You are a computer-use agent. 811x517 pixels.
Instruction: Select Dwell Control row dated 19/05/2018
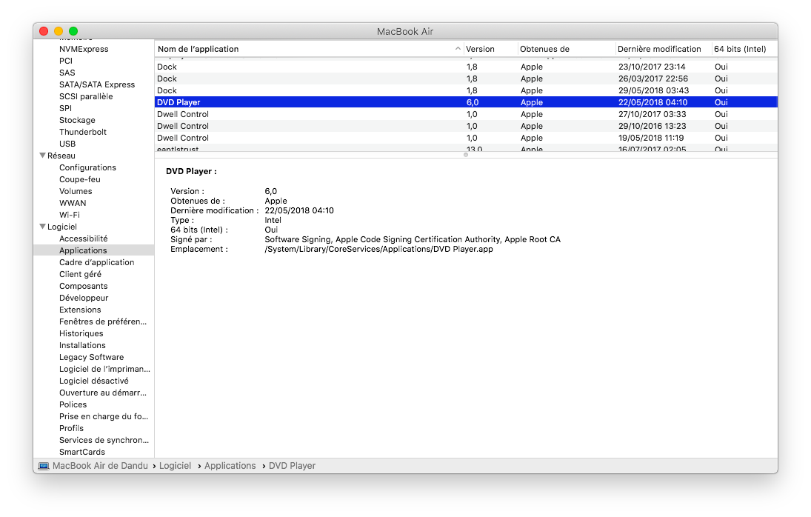(466, 139)
